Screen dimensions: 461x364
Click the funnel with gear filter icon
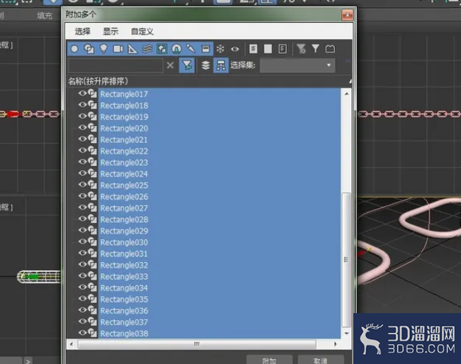point(301,49)
